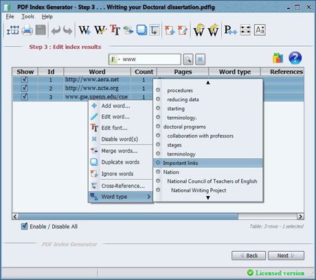Image resolution: width=316 pixels, height=280 pixels.
Task: Click the app icon in the title bar
Action: pyautogui.click(x=8, y=8)
